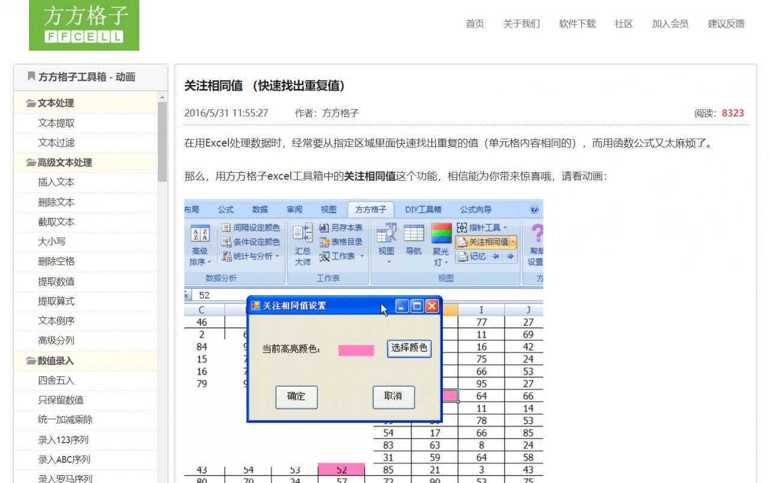Click 条件设定颜色 in the ribbon
This screenshot has width=771, height=483.
coord(250,241)
